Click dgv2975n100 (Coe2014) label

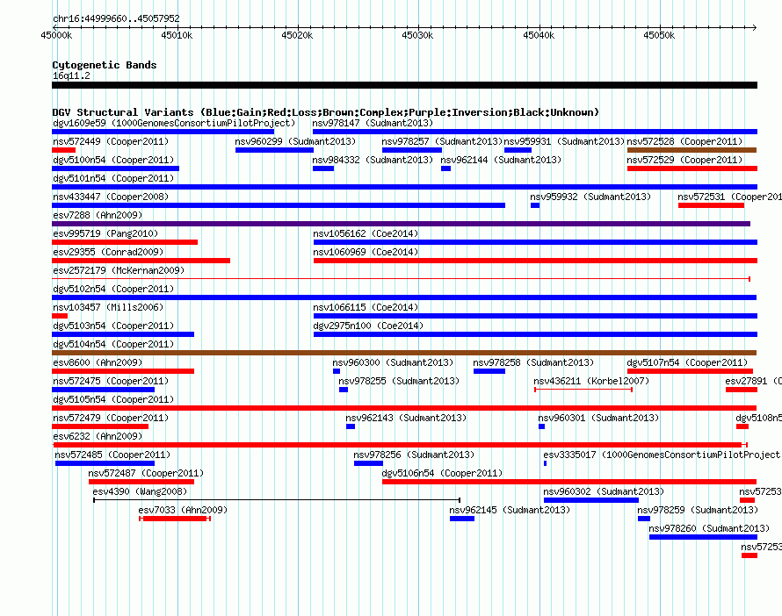(x=368, y=326)
